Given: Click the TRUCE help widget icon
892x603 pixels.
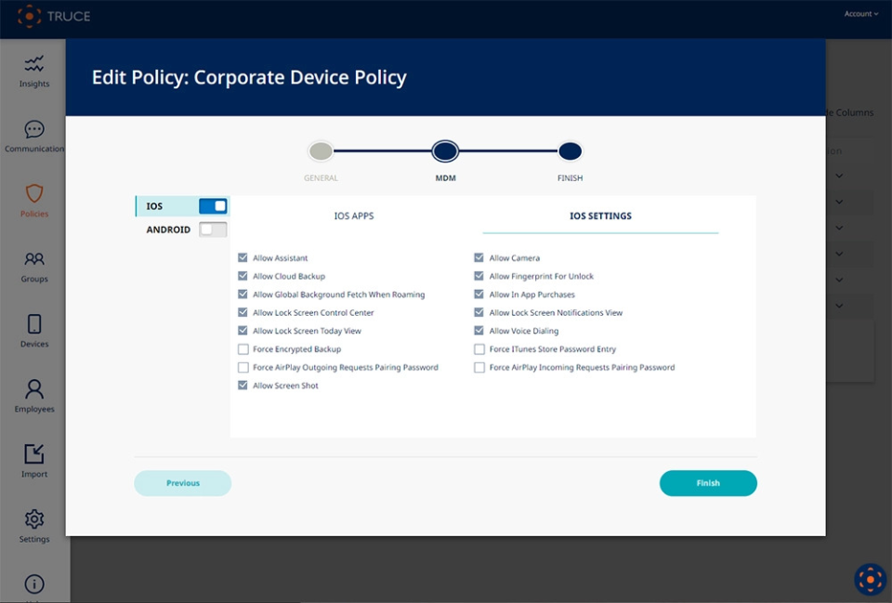Looking at the screenshot, I should (x=870, y=579).
